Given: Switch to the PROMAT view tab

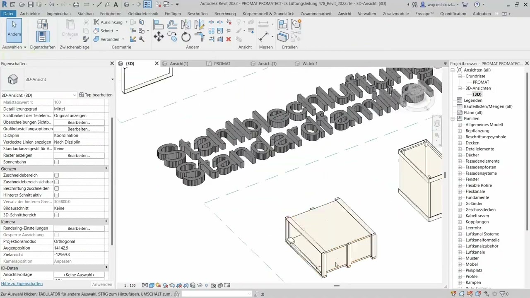Looking at the screenshot, I should (x=222, y=64).
